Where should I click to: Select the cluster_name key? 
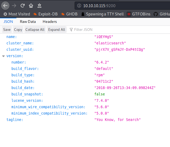click(x=20, y=43)
